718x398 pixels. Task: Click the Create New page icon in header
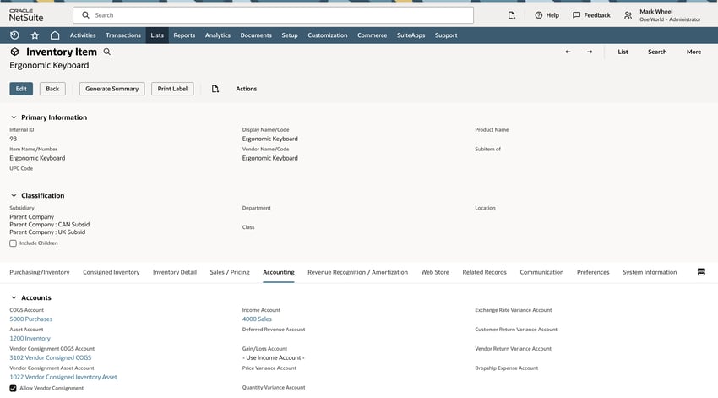[x=511, y=15]
